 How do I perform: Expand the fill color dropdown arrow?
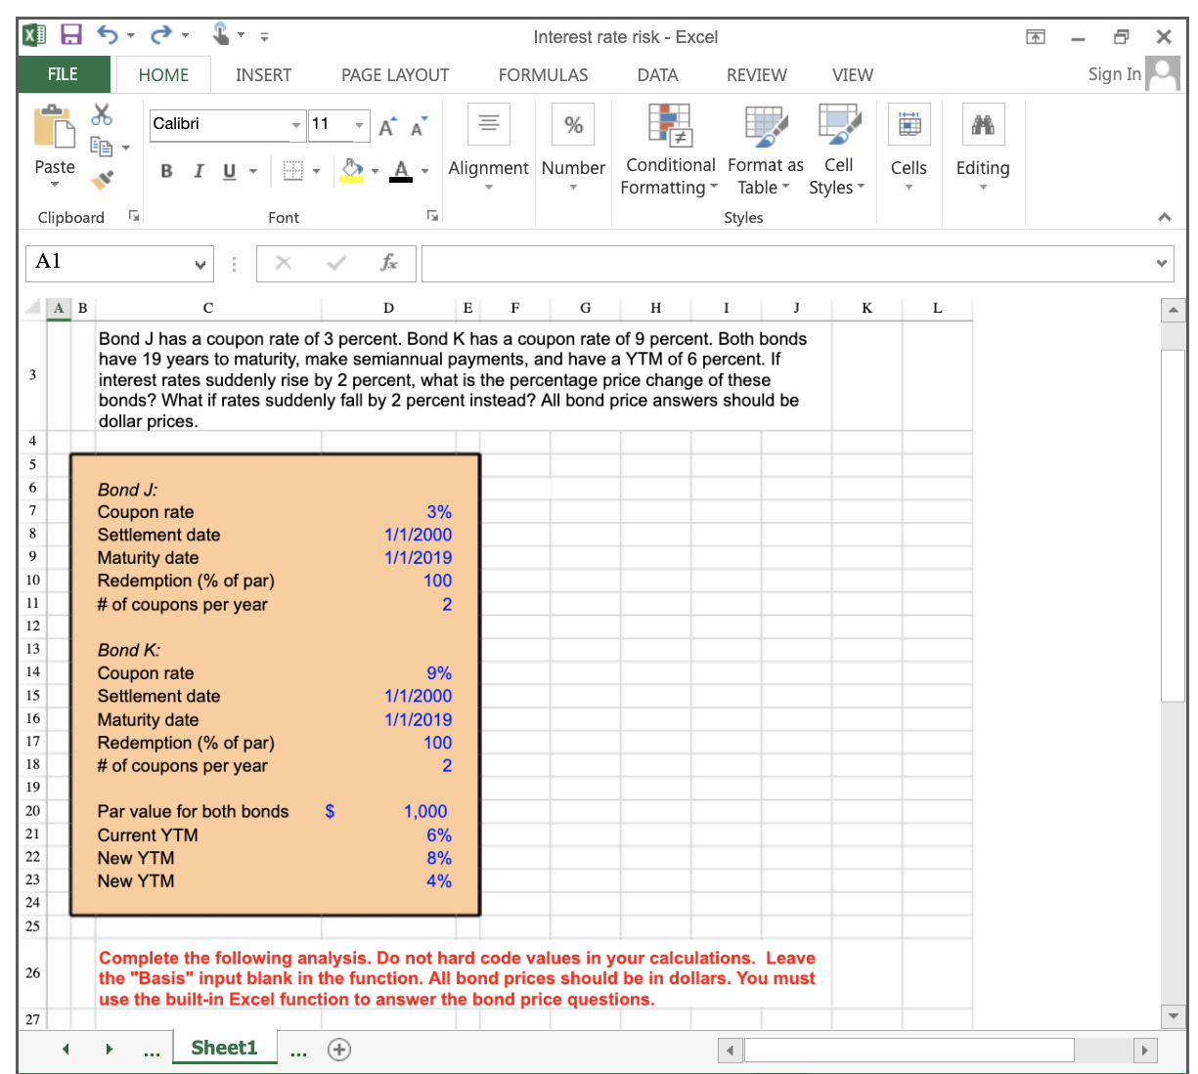pyautogui.click(x=375, y=172)
